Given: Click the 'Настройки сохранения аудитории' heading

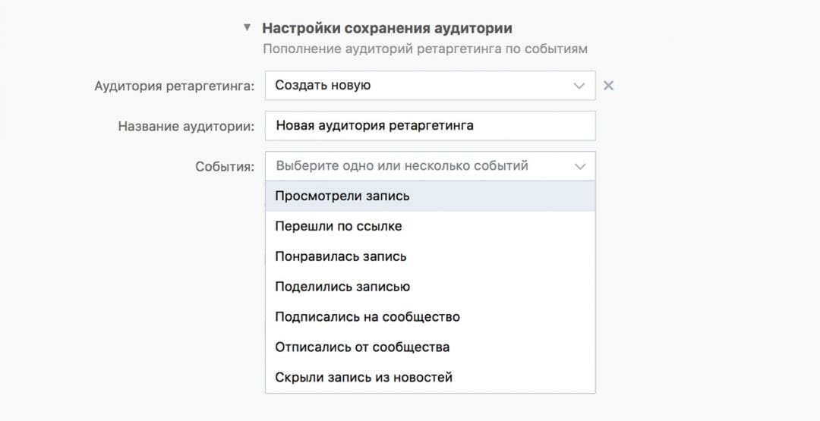Looking at the screenshot, I should pyautogui.click(x=386, y=28).
